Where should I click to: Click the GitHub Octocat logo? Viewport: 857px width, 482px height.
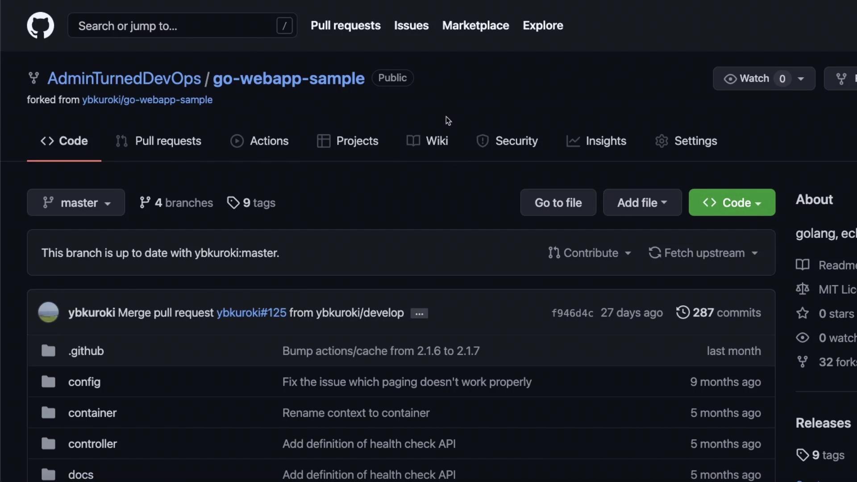pos(40,25)
